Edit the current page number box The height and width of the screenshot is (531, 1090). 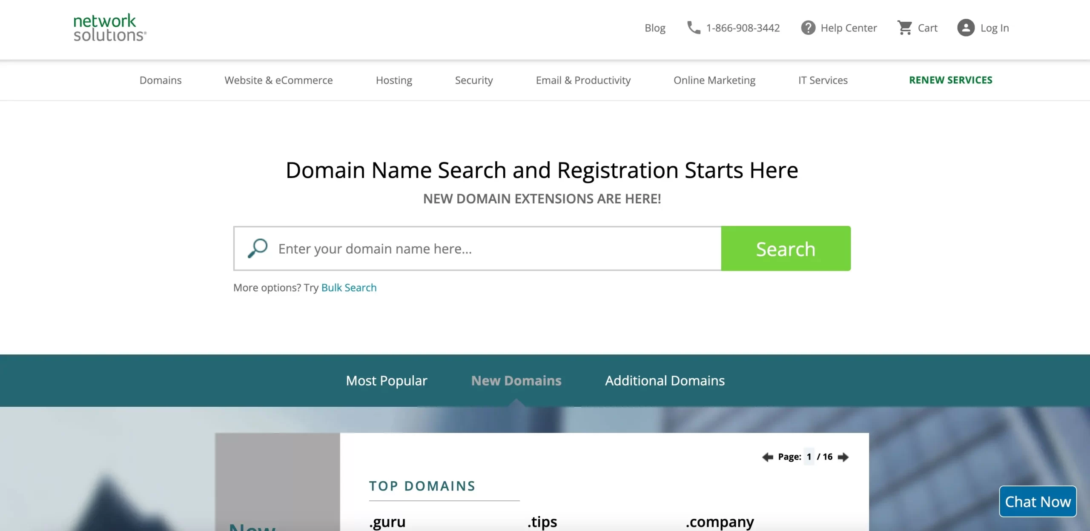point(809,457)
